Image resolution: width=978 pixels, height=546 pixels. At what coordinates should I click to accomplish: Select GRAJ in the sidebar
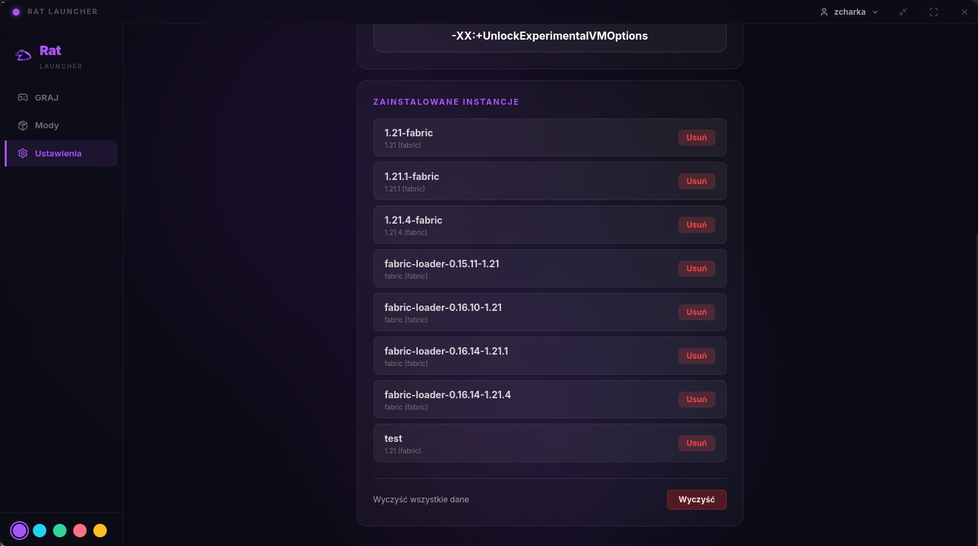pos(45,97)
